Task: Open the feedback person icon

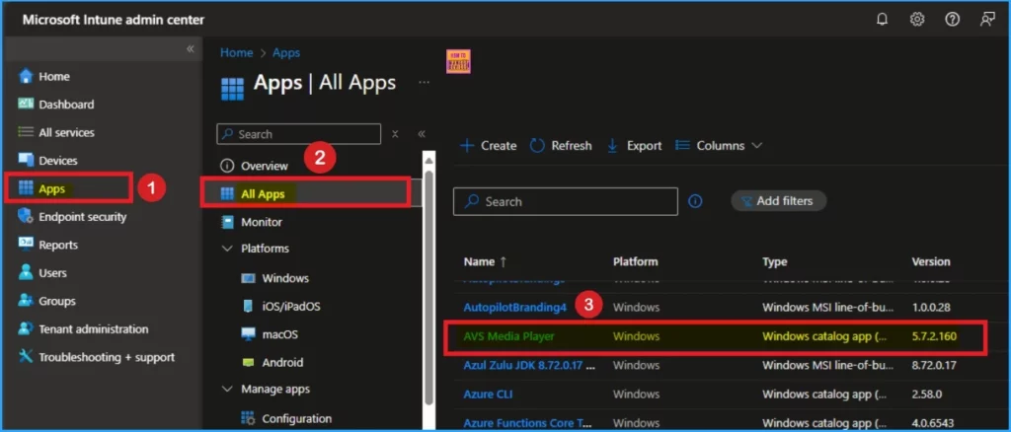Action: coord(987,20)
